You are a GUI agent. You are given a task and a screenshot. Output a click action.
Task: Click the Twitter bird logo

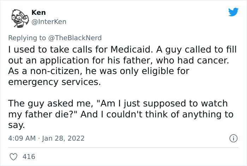pos(233,12)
